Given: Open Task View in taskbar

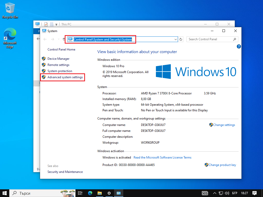Looking at the screenshot, I should pyautogui.click(x=80, y=193).
